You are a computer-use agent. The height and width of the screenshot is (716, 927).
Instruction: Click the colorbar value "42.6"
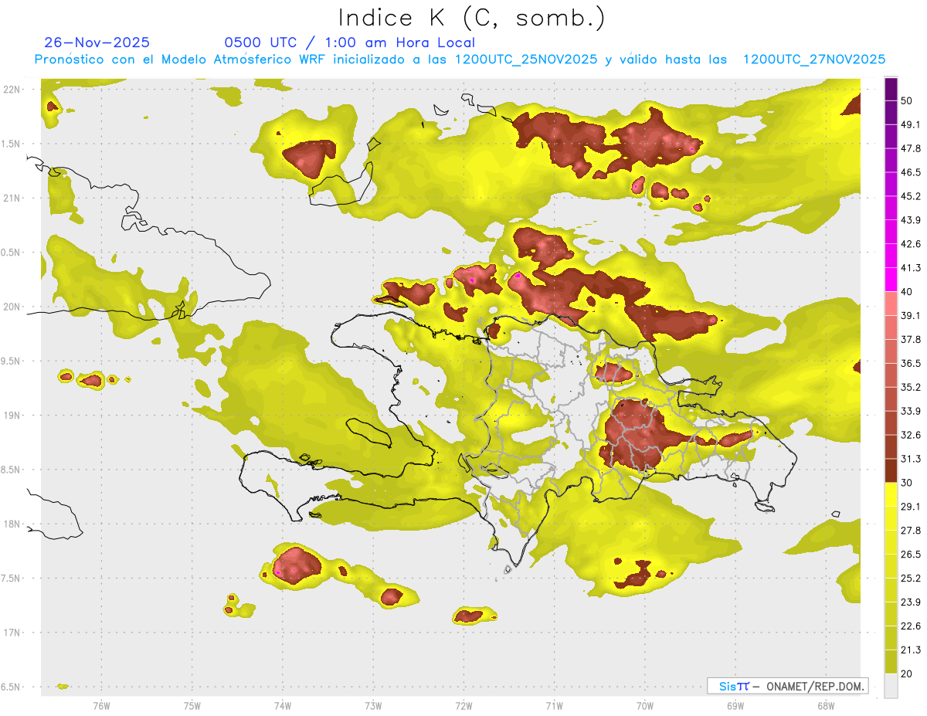click(911, 244)
